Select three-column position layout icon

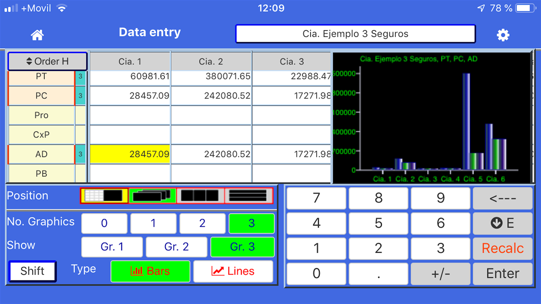(200, 195)
